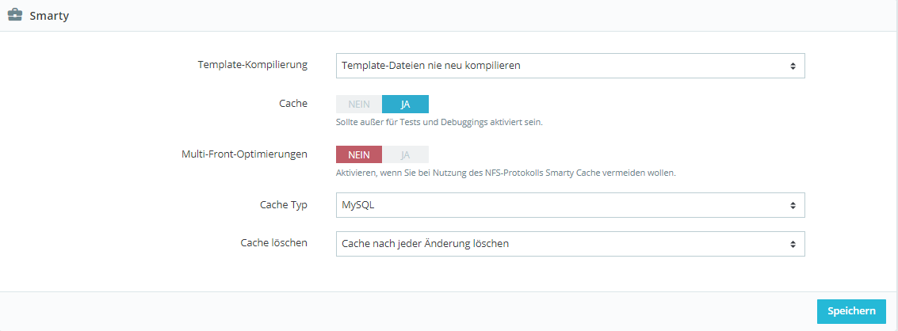Select NEIN for Multi-Front-Optimierungen
This screenshot has height=331, width=898.
click(359, 154)
